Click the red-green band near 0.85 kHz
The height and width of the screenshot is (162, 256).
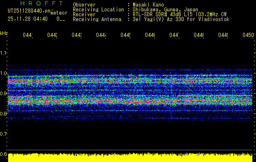click(x=130, y=100)
